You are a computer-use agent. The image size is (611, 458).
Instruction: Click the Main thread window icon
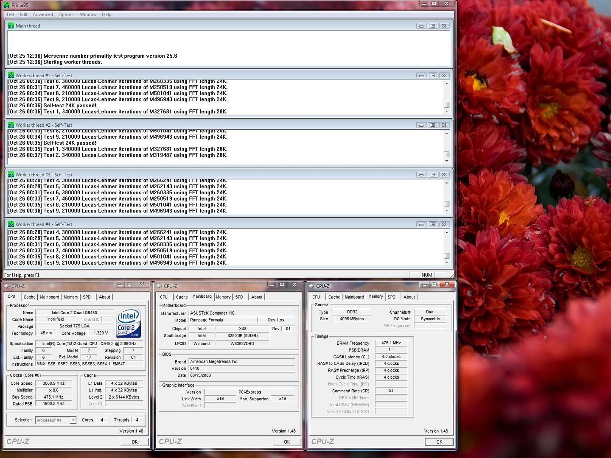(x=11, y=26)
